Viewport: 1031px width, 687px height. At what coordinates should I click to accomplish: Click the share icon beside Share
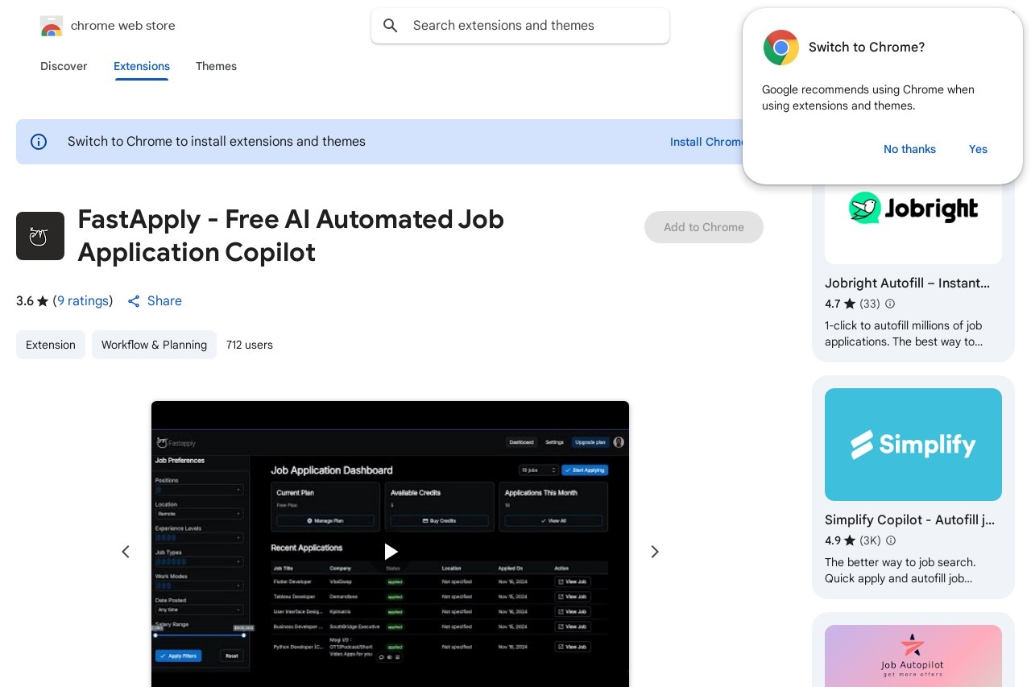(134, 301)
